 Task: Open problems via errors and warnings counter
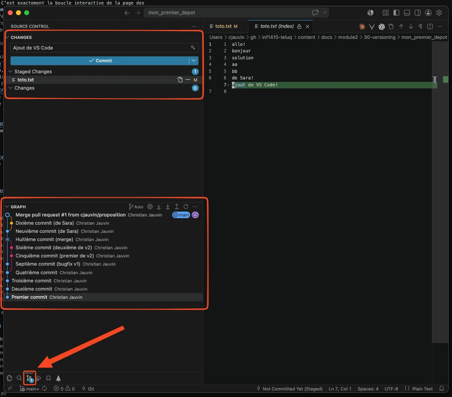(64, 389)
